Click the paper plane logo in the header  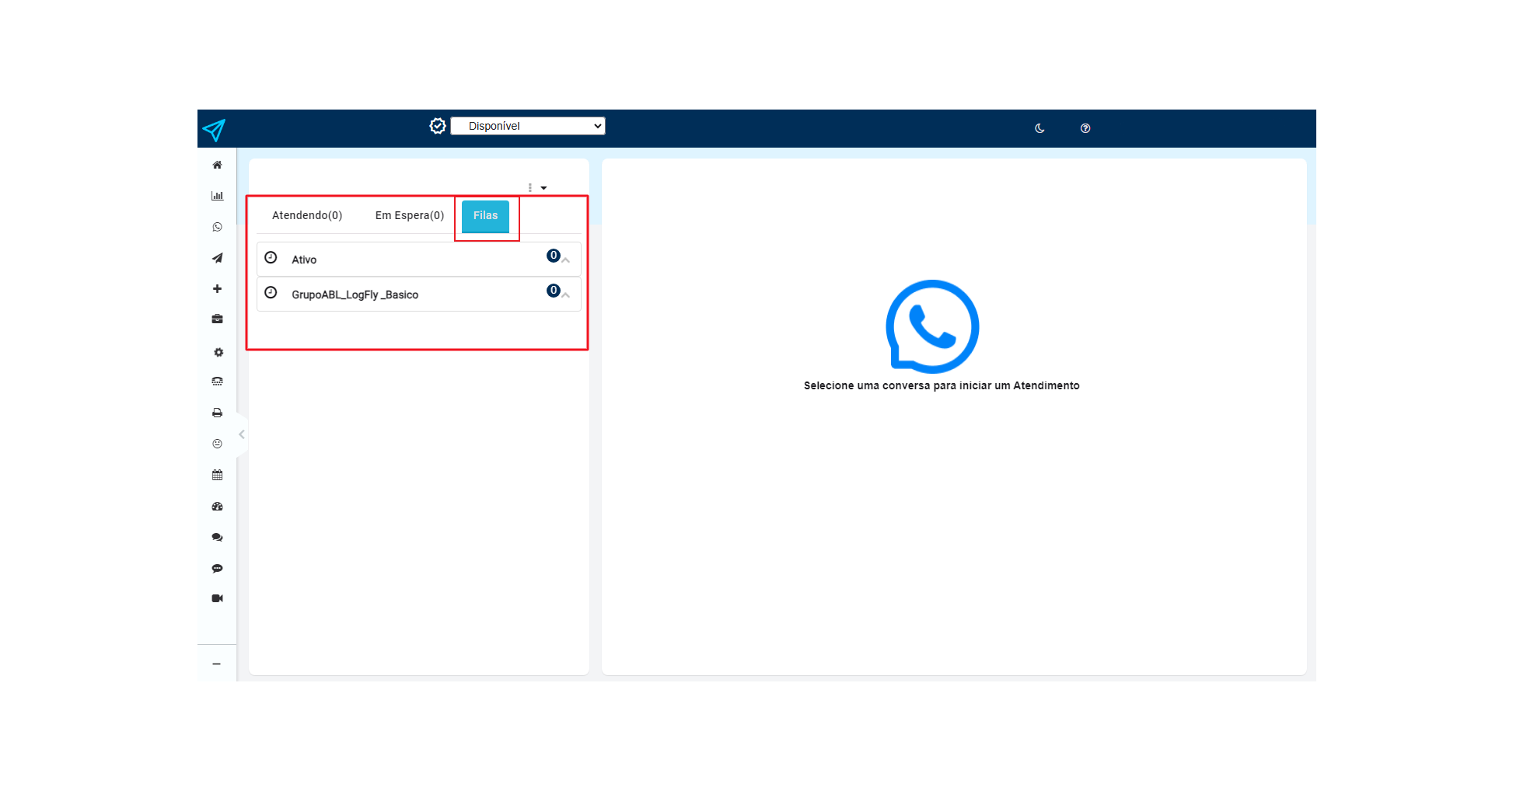(214, 130)
